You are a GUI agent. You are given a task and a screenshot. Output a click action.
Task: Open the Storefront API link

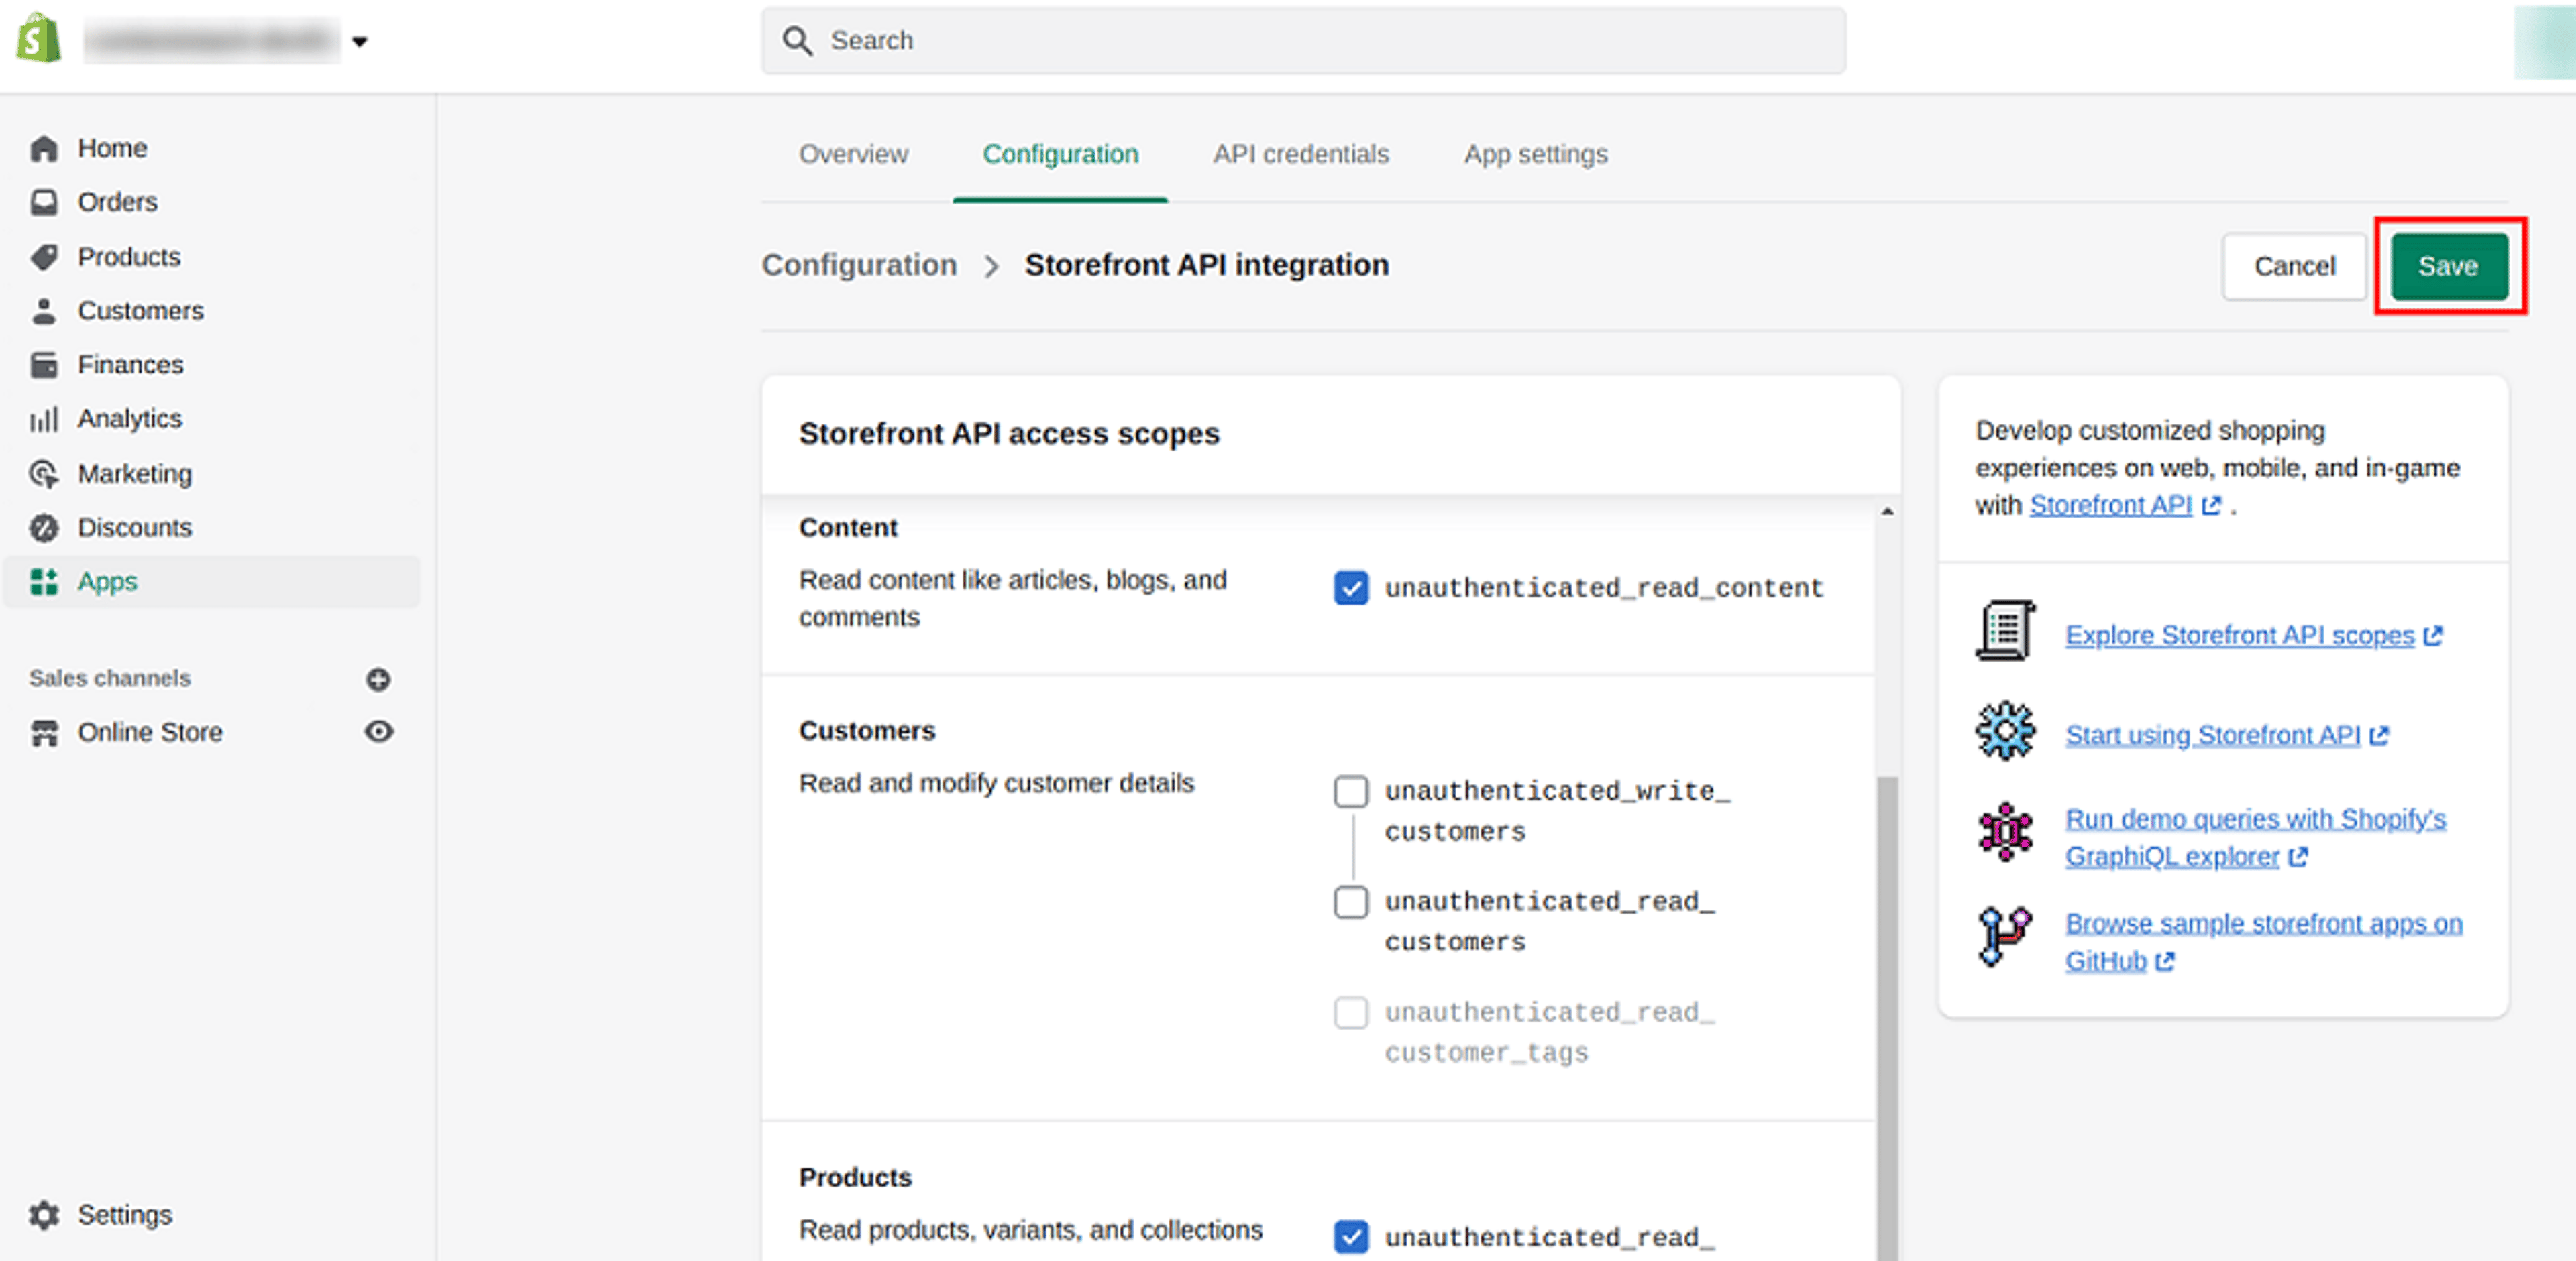[2110, 505]
